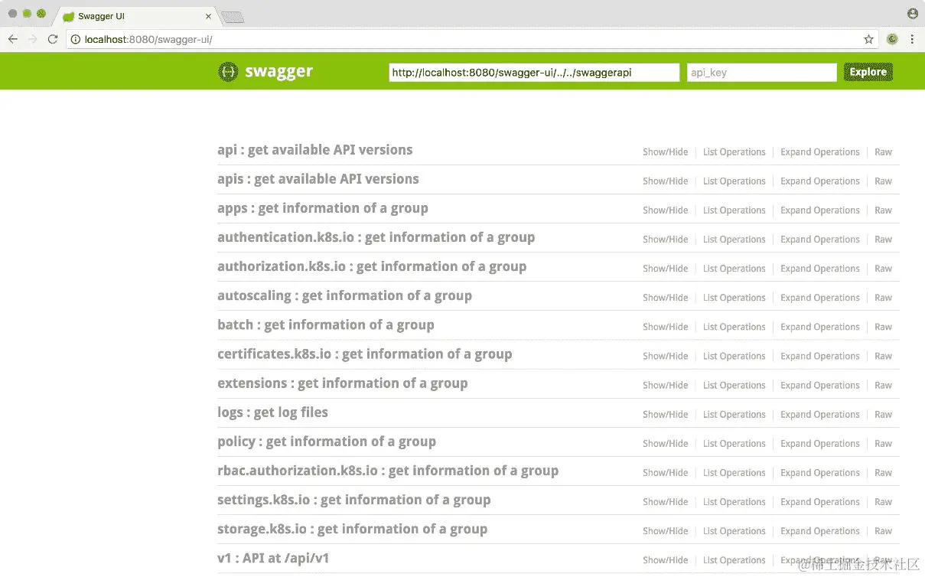Click List Operations for the apis row
The image size is (925, 577).
(734, 181)
